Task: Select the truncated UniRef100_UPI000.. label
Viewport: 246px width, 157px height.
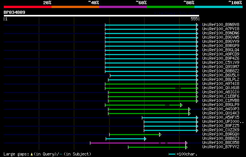Action: point(223,122)
